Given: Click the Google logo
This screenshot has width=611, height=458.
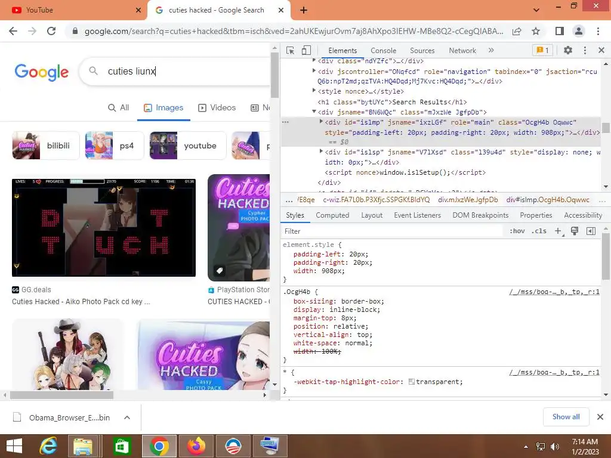Looking at the screenshot, I should 42,72.
